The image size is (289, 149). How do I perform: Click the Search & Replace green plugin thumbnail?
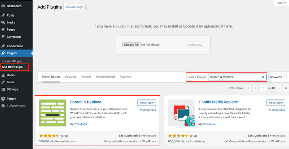(52, 113)
